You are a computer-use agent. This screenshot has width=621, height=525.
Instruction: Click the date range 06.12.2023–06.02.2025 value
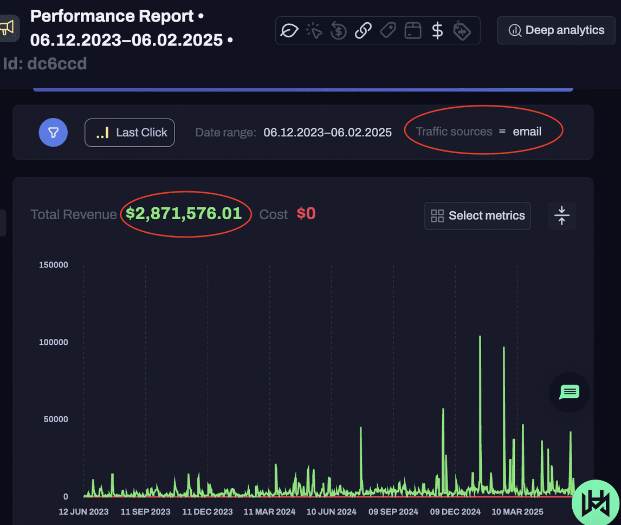click(327, 133)
